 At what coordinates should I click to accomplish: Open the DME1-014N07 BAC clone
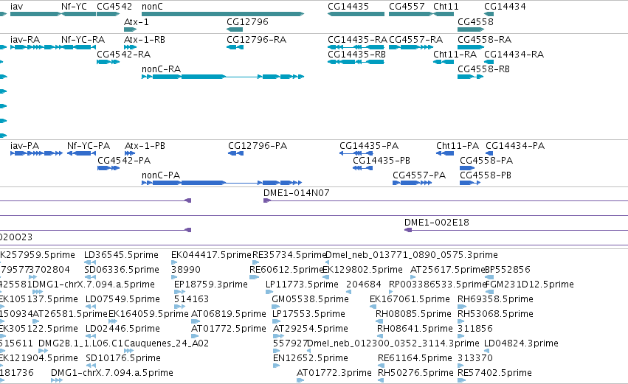coord(446,200)
